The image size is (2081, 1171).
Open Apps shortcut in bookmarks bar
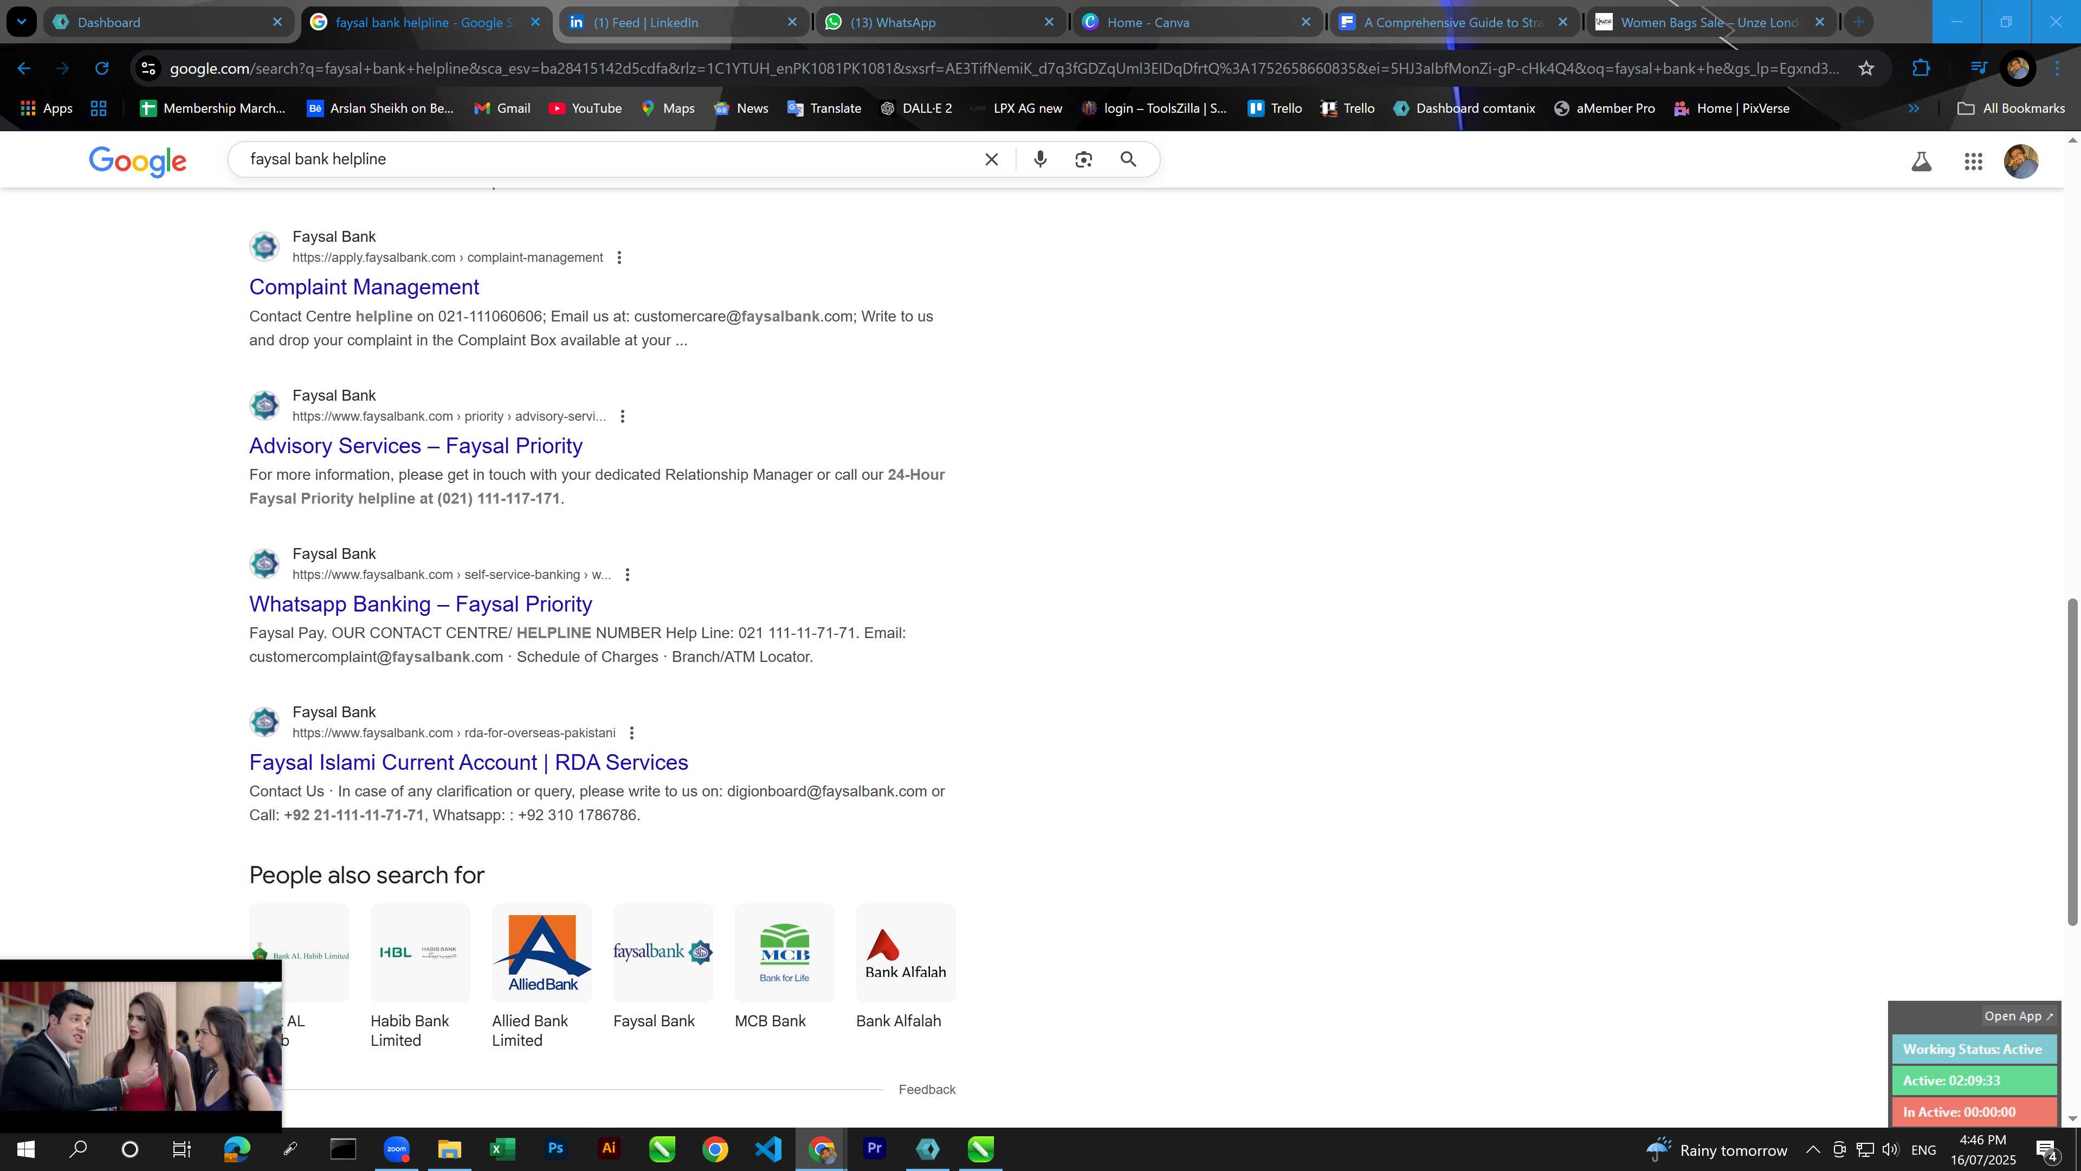pyautogui.click(x=46, y=108)
